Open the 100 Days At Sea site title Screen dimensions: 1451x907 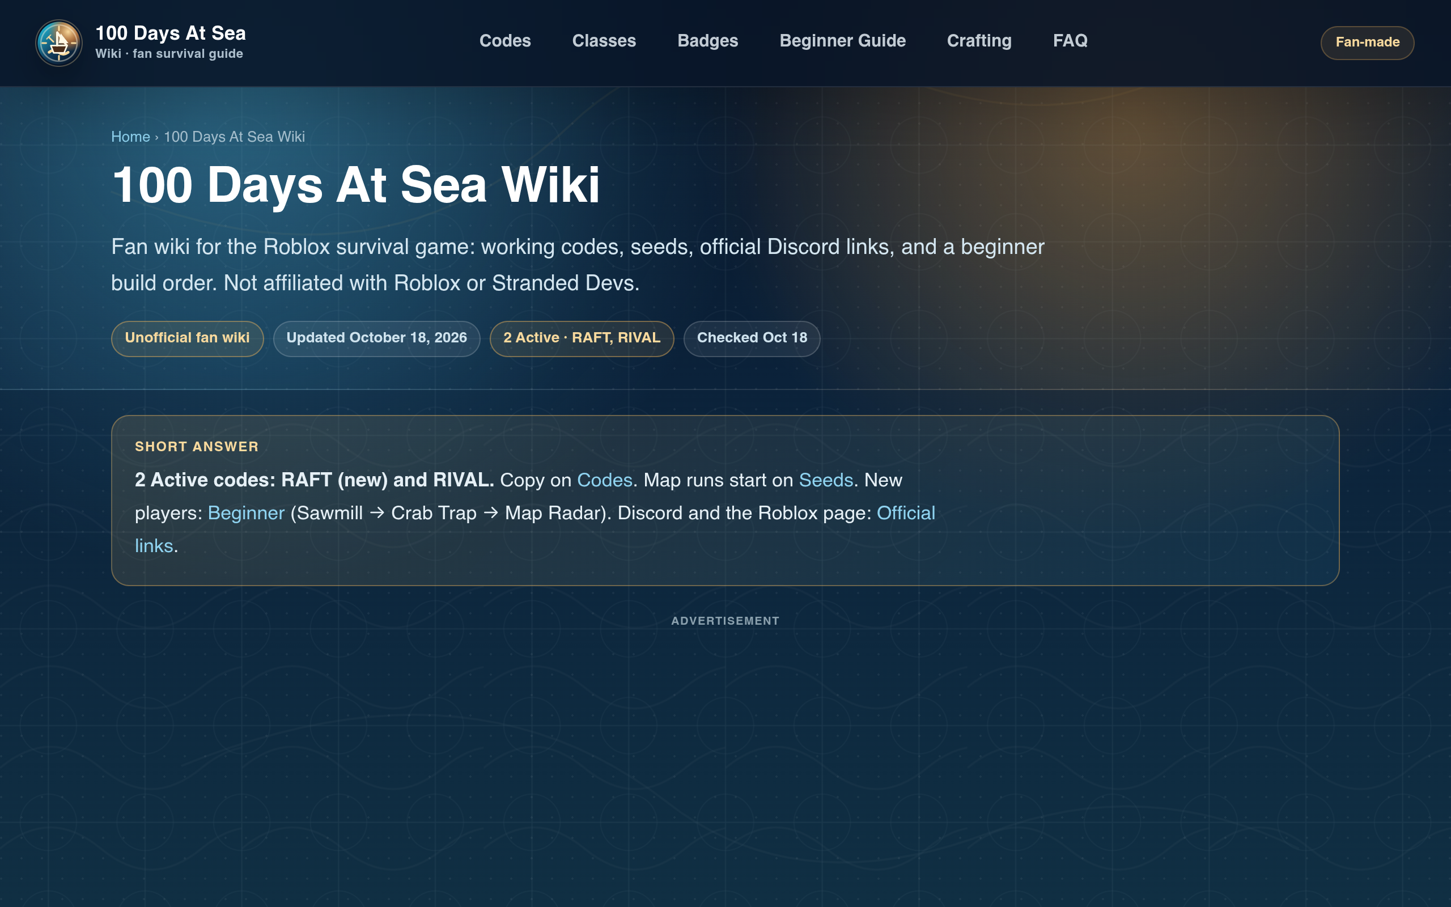170,33
